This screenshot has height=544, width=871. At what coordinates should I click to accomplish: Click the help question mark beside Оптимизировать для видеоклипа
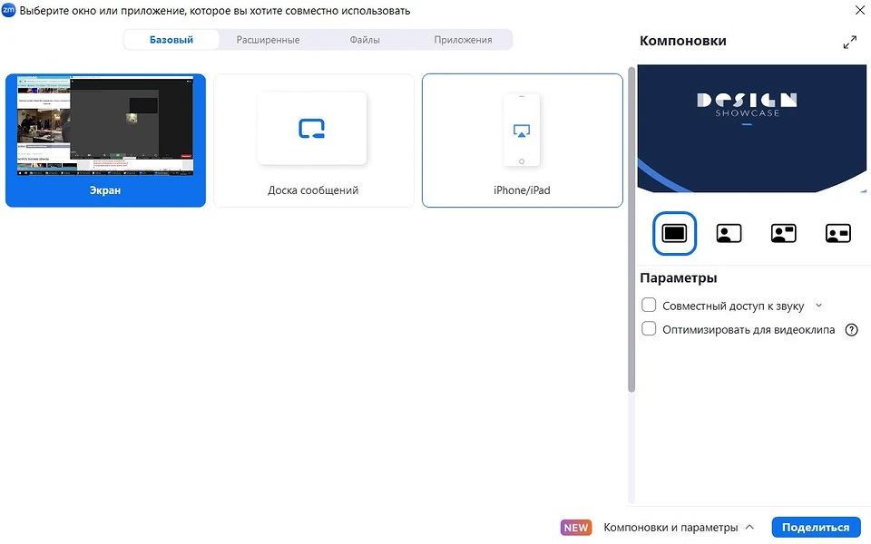pos(851,330)
